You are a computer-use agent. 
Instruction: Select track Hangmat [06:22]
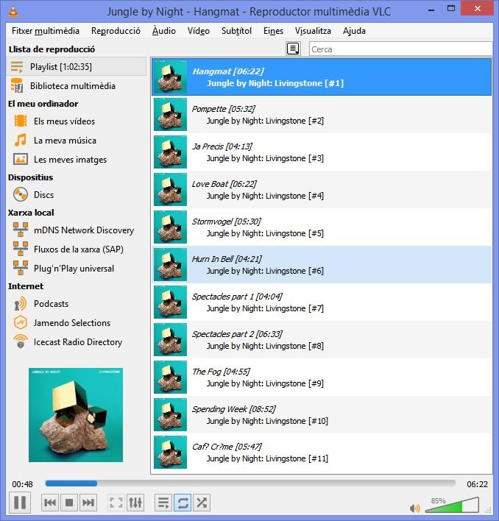tap(322, 77)
